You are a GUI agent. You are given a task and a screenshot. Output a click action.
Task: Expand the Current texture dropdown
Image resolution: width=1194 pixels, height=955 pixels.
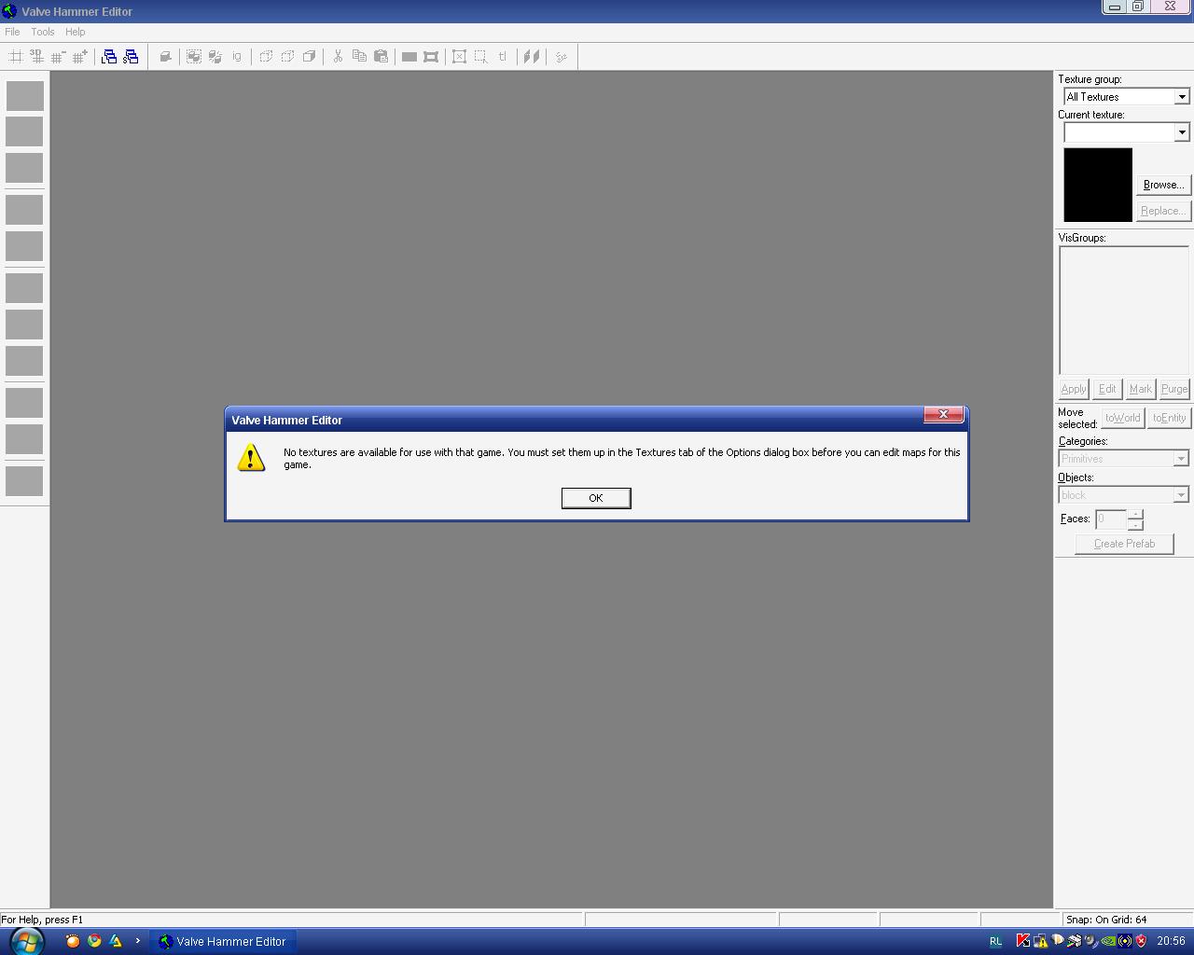coord(1182,132)
